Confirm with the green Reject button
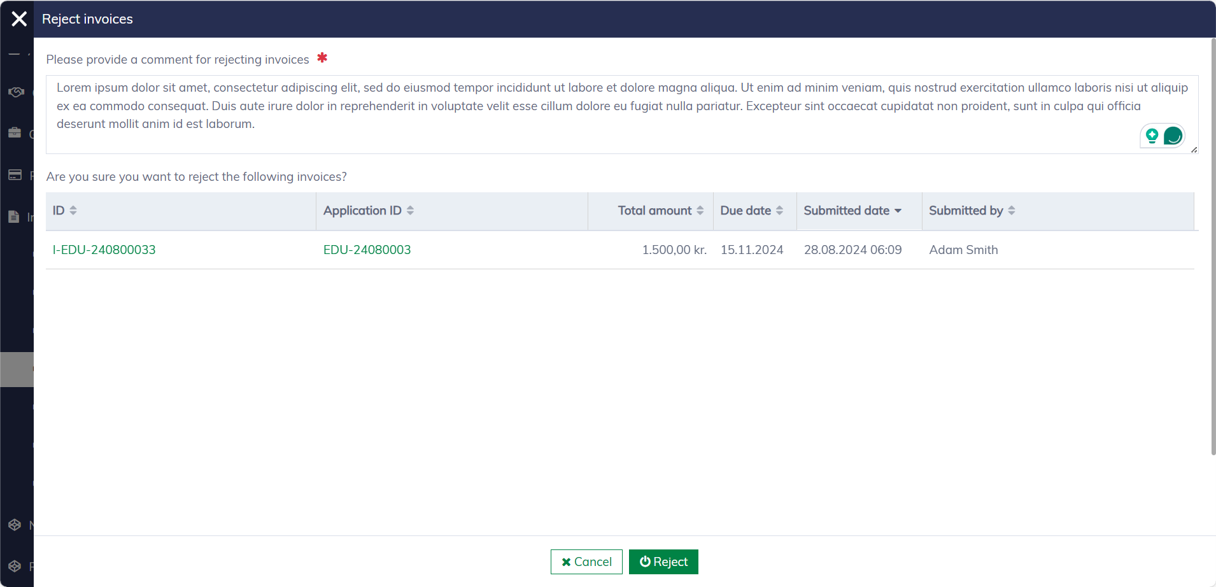This screenshot has width=1216, height=587. click(x=663, y=562)
